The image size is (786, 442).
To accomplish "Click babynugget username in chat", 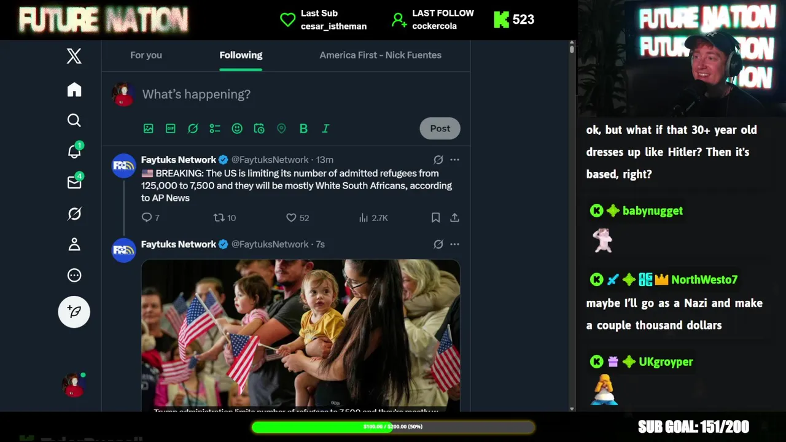I will coord(653,211).
